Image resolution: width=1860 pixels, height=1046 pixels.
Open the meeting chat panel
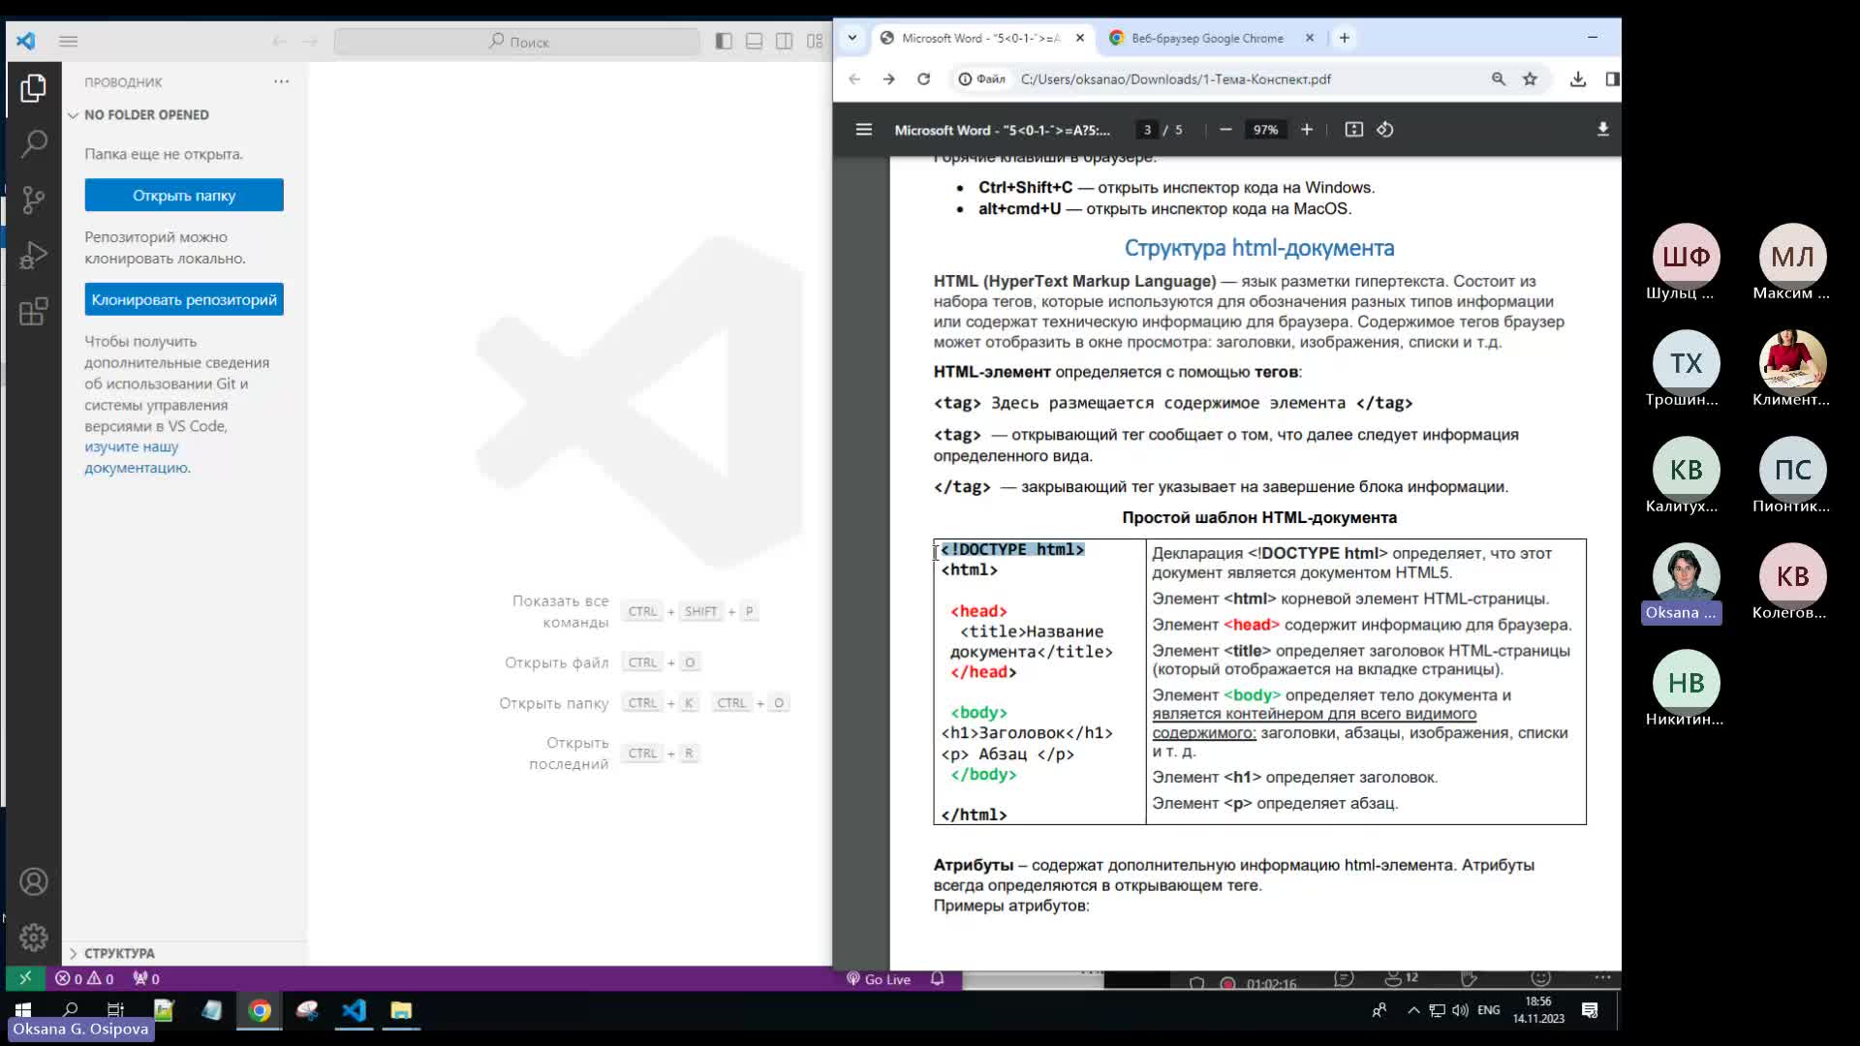pos(1343,979)
